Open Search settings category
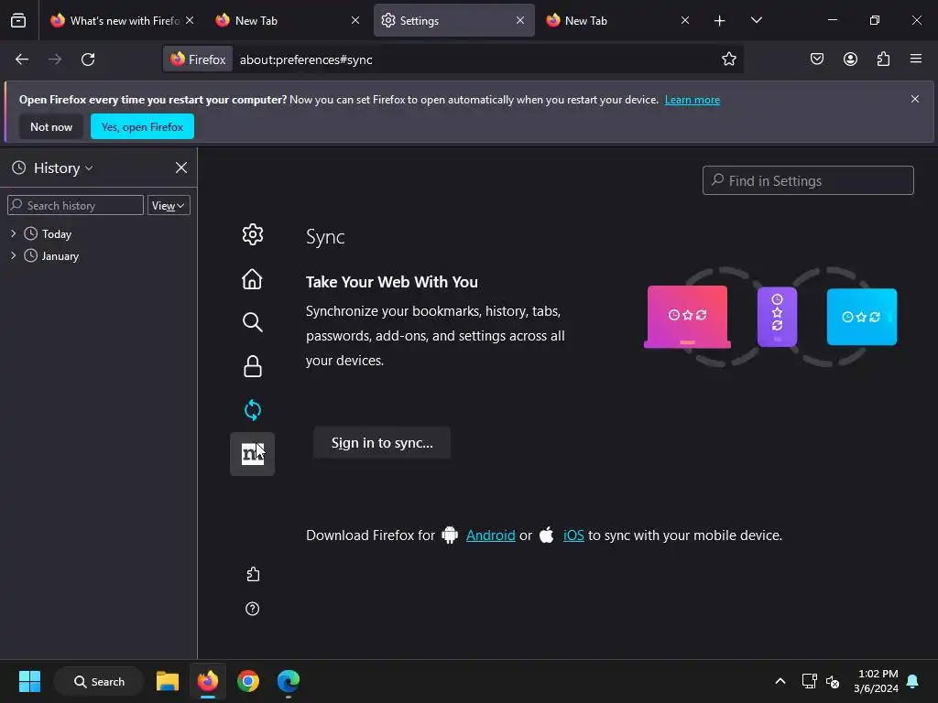Image resolution: width=938 pixels, height=703 pixels. pyautogui.click(x=253, y=322)
